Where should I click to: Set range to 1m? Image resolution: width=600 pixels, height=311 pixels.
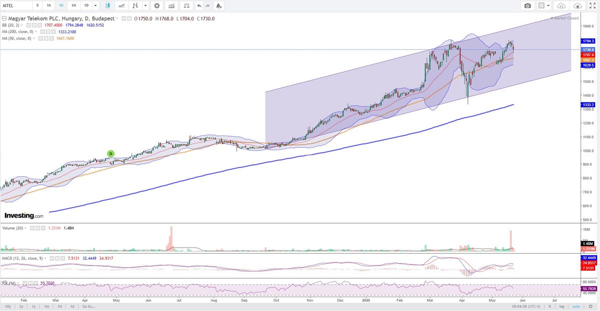click(x=46, y=307)
